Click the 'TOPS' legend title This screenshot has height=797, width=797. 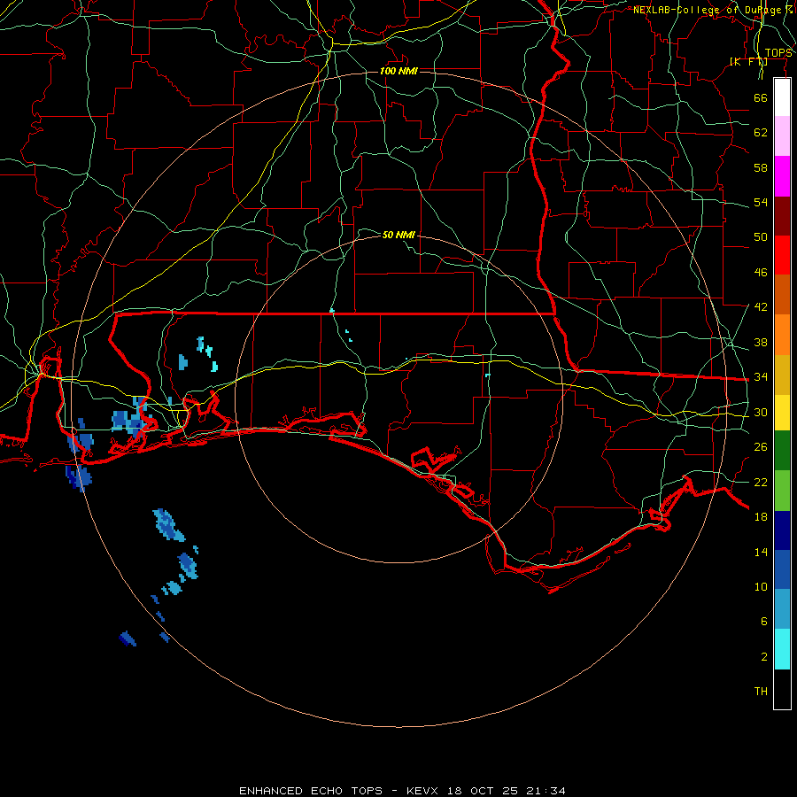(x=778, y=53)
